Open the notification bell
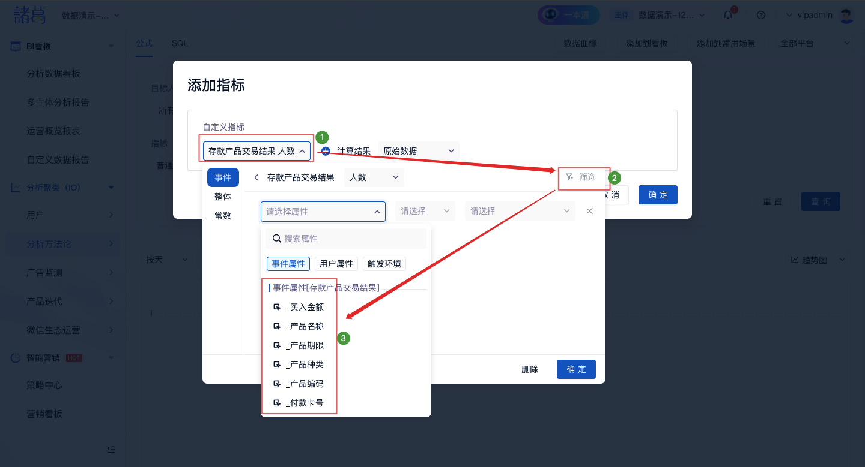Viewport: 865px width, 467px height. pyautogui.click(x=728, y=15)
